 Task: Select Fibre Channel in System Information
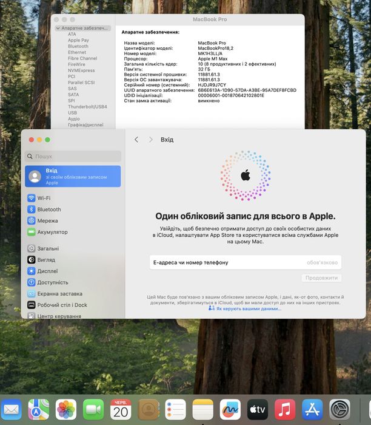[82, 58]
